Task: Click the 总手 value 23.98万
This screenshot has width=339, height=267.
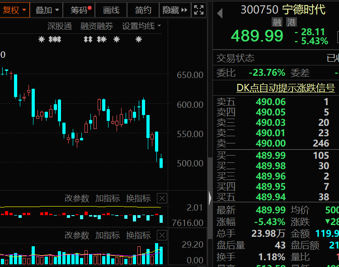Action: (x=268, y=233)
